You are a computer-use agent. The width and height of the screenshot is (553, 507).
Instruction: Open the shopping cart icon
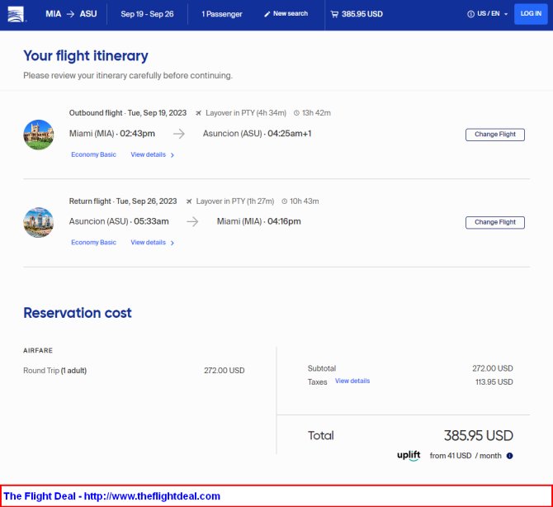pos(334,14)
